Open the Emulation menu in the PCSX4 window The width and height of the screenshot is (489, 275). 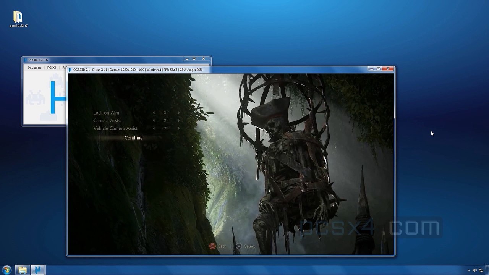(34, 68)
